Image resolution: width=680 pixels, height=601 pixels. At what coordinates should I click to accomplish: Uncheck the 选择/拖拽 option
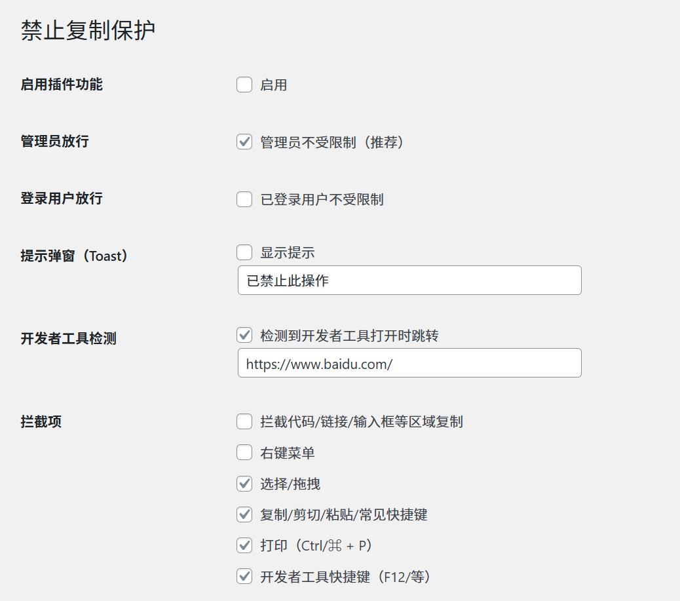click(244, 484)
